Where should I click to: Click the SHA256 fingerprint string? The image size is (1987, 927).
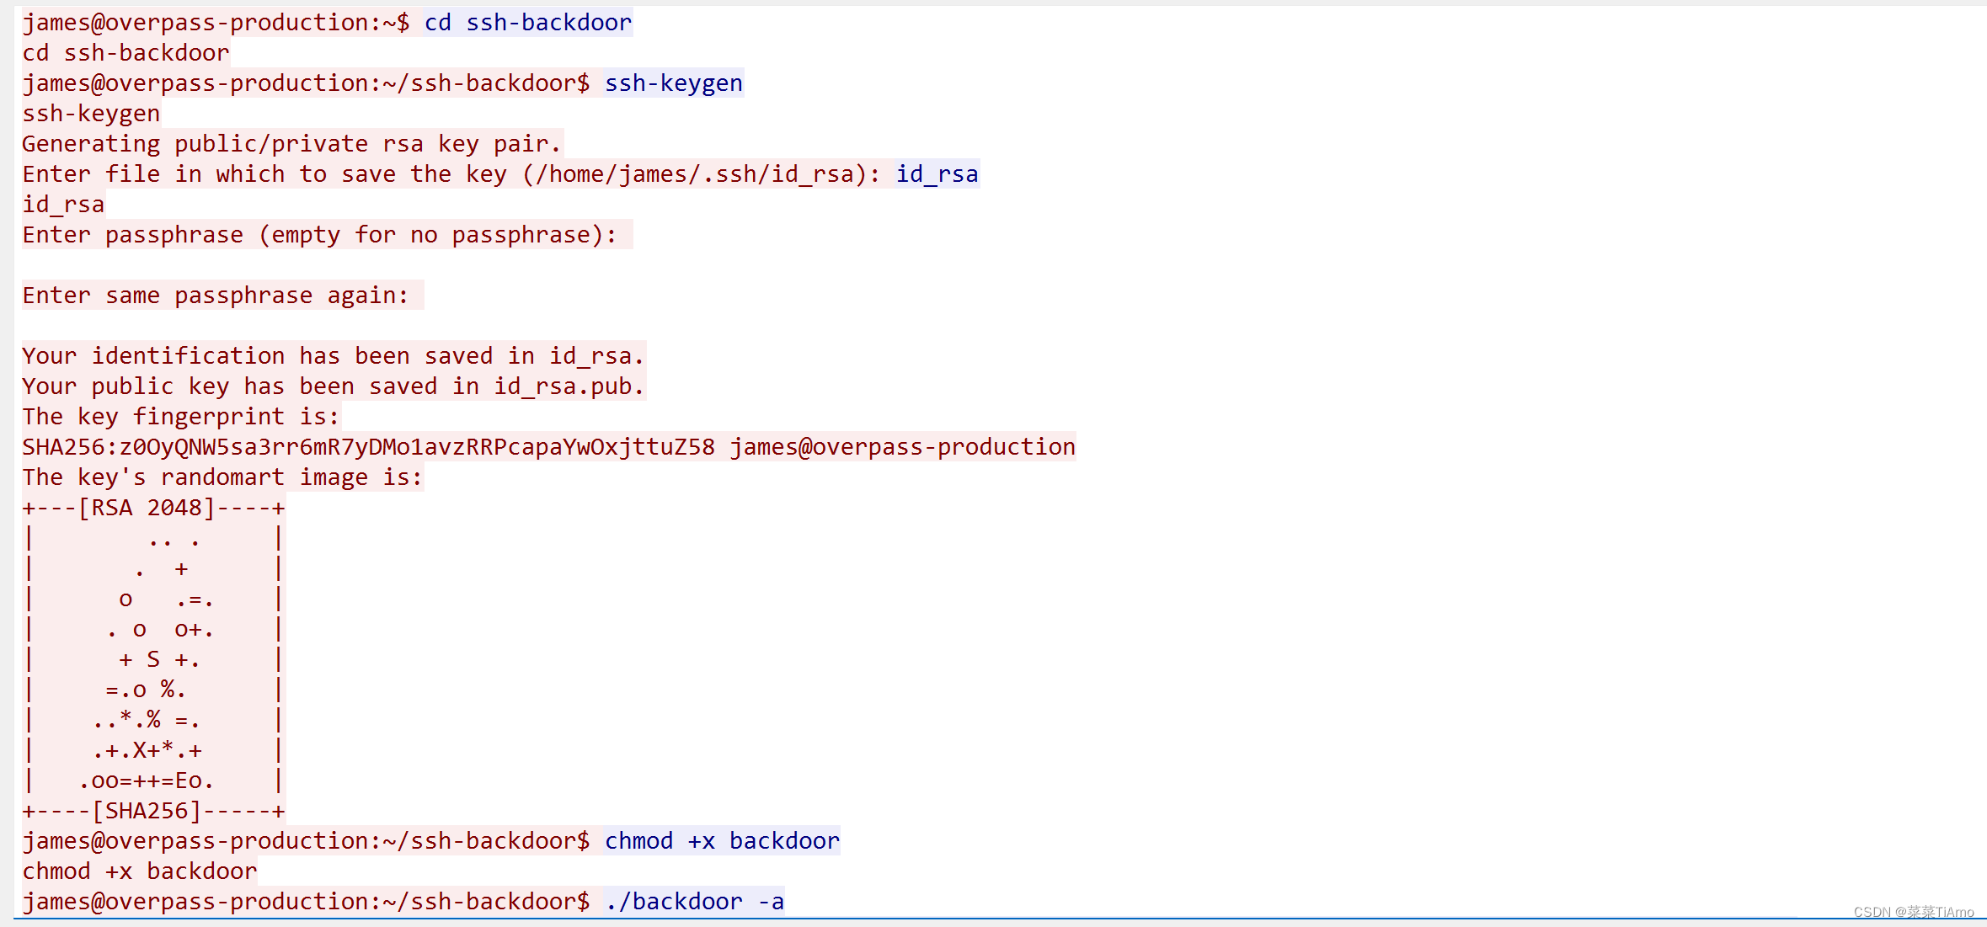pyautogui.click(x=368, y=447)
